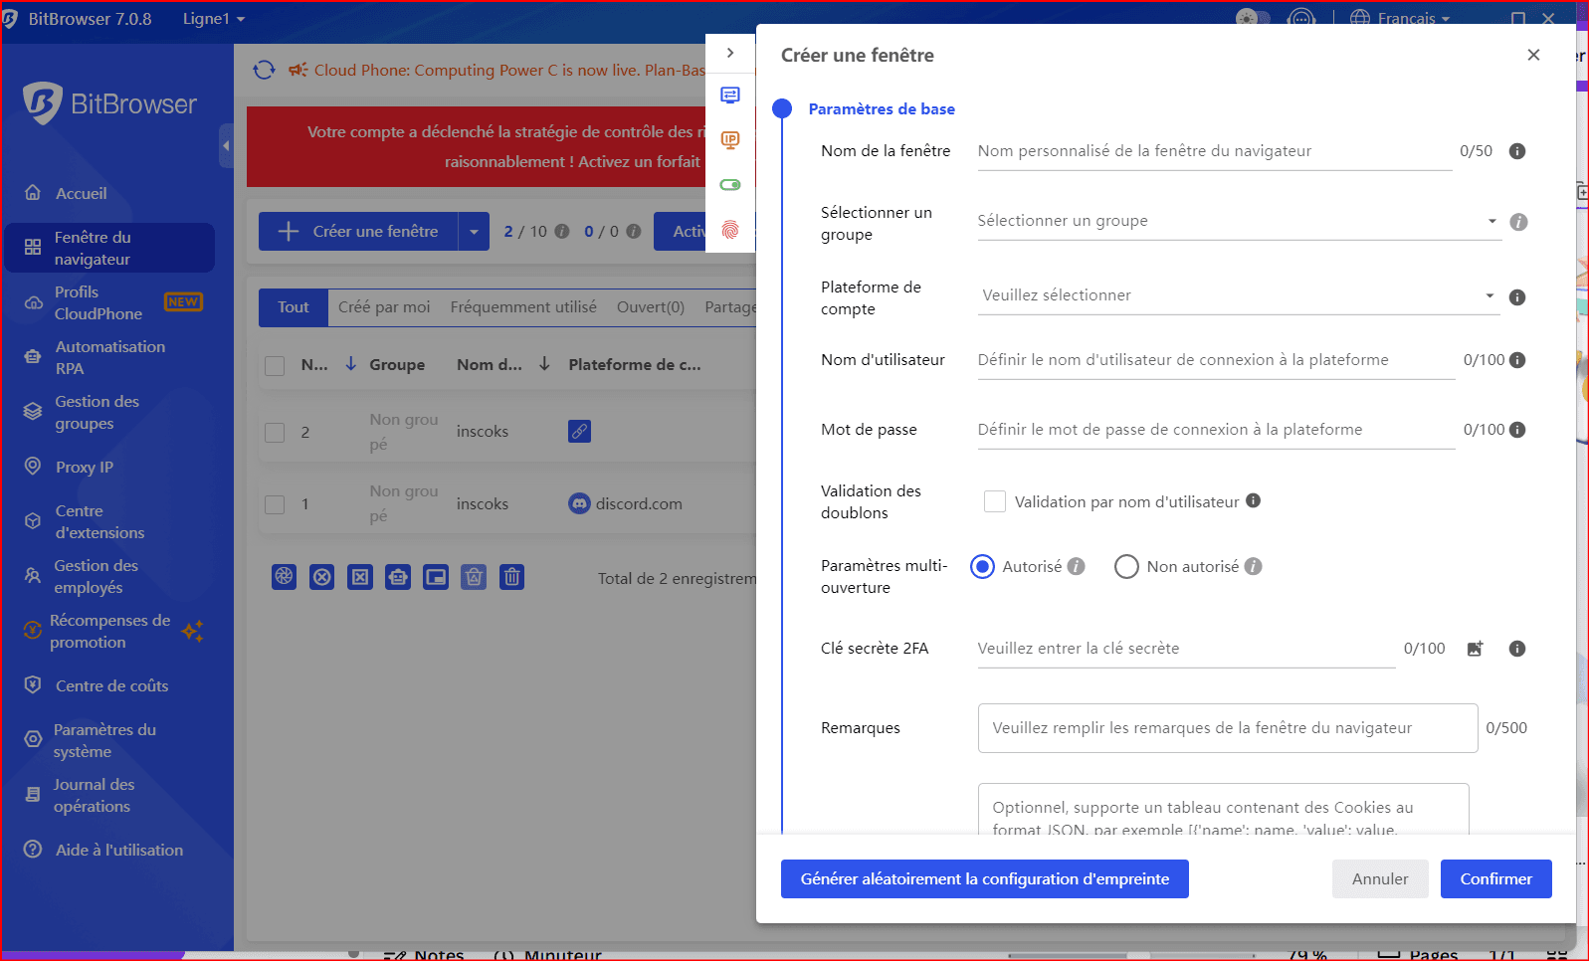
Task: Click the IP proxy icon in side strip
Action: [x=730, y=140]
